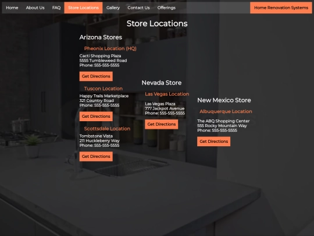Select the Store Locations tab
The image size is (314, 236).
coord(83,8)
